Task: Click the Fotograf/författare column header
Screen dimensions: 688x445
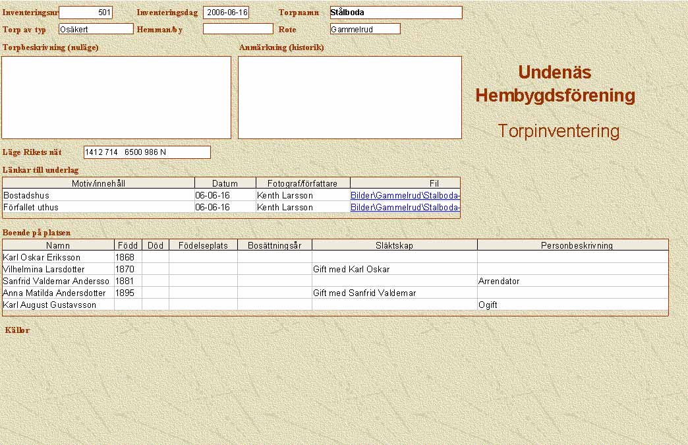Action: click(302, 183)
